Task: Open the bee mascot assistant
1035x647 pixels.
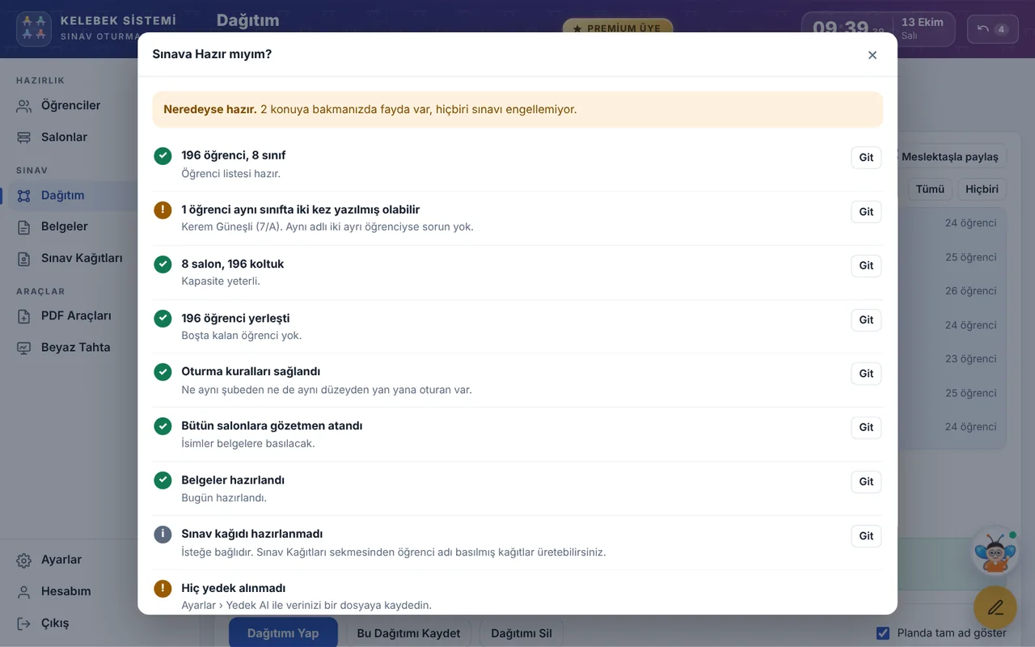Action: [995, 552]
